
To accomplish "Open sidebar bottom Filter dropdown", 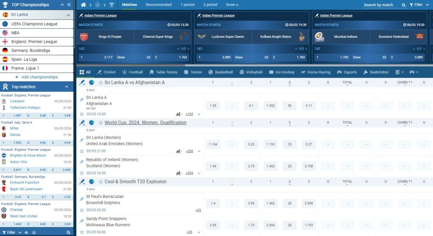I will (12, 233).
